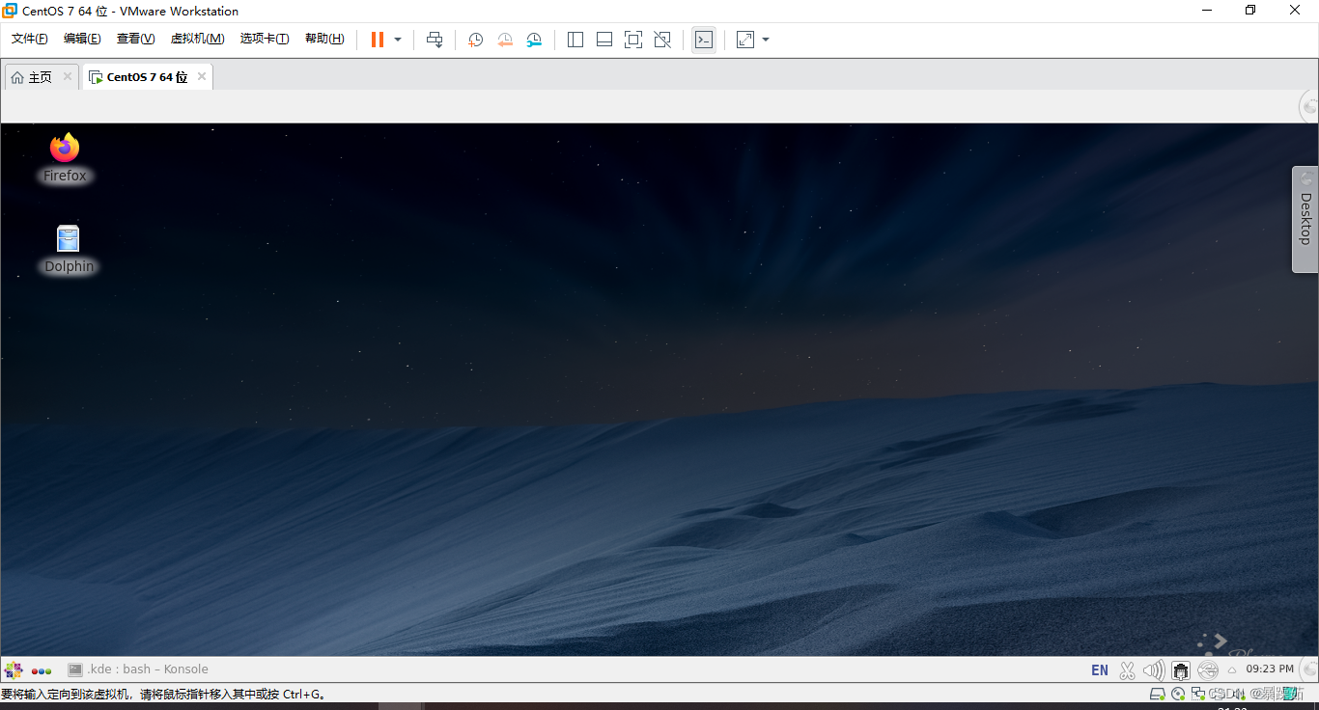Open the KDE application launcher
Screen dimensions: 1319x710
[x=14, y=669]
